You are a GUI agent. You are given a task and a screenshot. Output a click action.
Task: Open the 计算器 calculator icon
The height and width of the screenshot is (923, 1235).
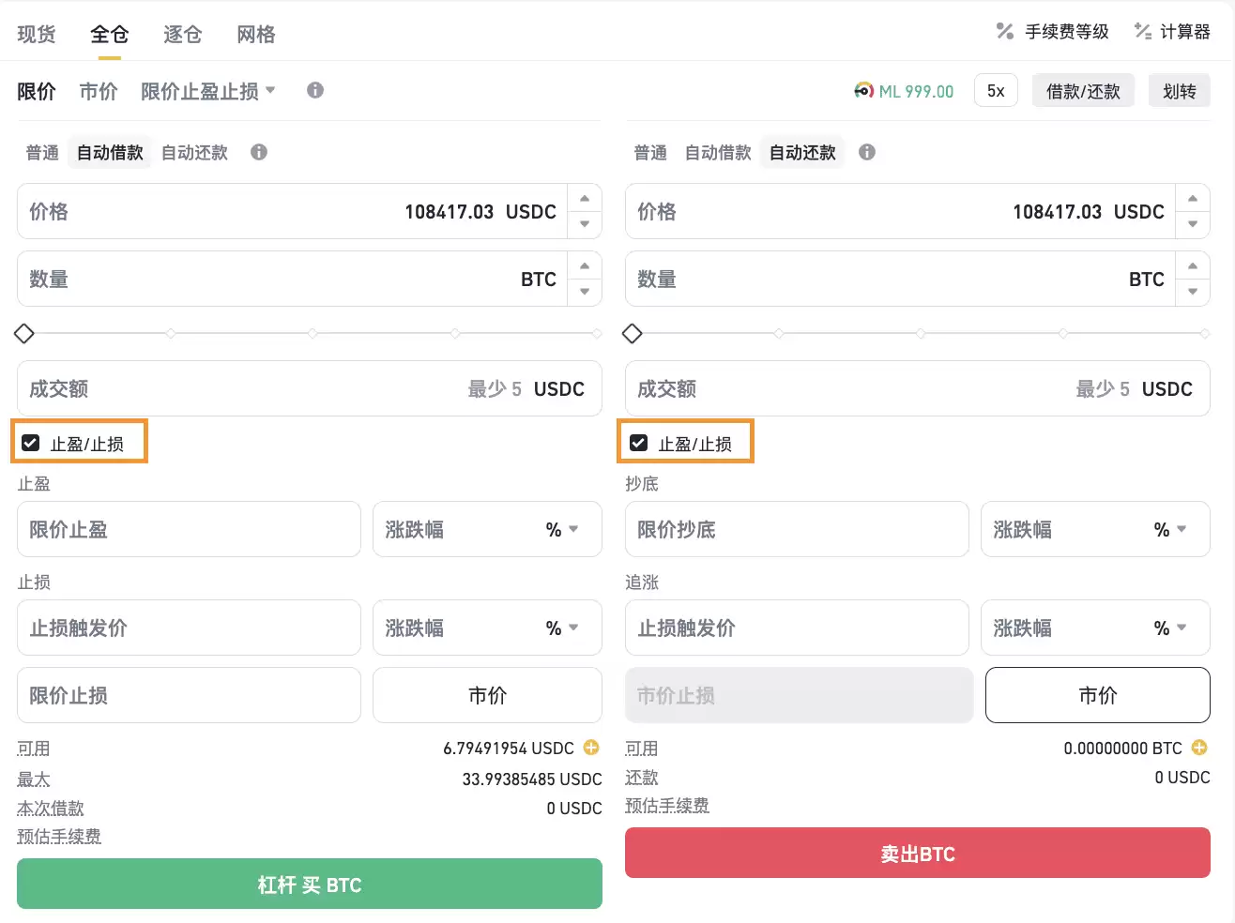(x=1143, y=31)
